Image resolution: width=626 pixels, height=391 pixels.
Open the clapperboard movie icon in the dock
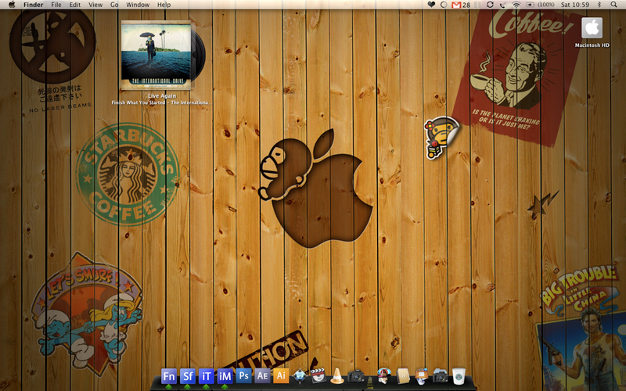point(318,376)
